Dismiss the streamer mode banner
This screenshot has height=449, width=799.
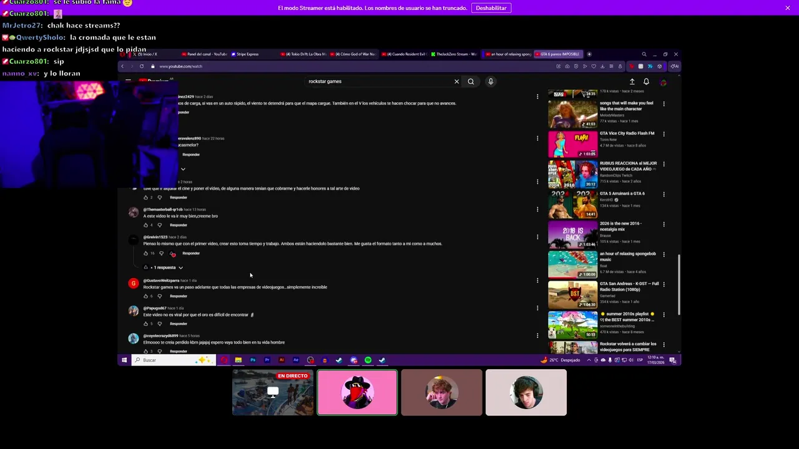point(788,8)
